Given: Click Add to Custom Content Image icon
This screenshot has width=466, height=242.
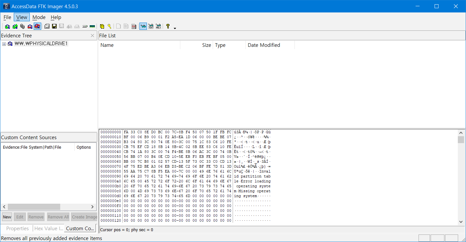Looking at the screenshot, I should pos(69,27).
